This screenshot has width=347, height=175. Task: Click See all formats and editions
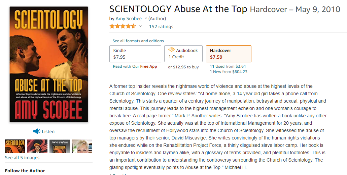point(138,41)
